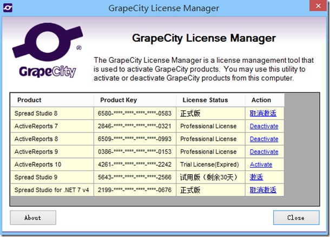Viewport: 330px width, 237px height.
Task: Click the Product column header
Action: click(52, 100)
